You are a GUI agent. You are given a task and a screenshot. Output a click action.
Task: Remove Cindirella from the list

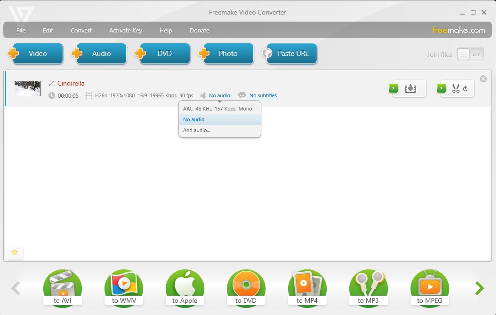[483, 79]
